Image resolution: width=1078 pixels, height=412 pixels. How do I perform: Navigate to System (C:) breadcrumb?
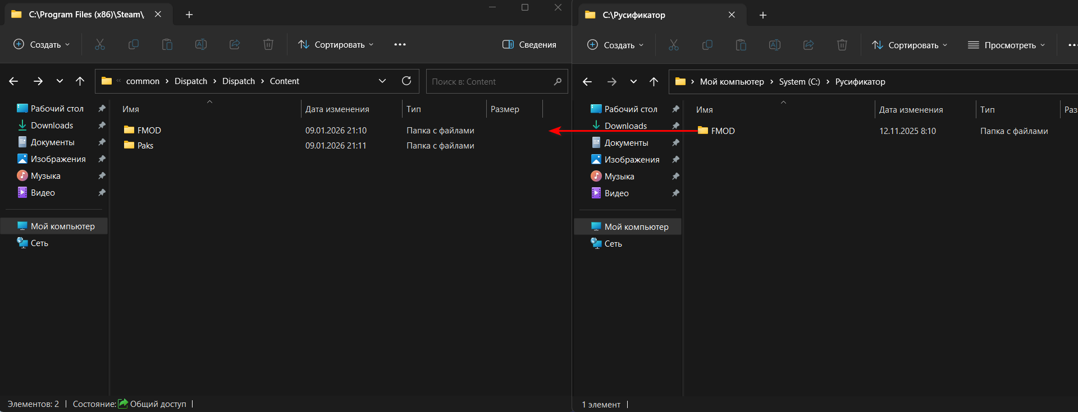pos(799,82)
